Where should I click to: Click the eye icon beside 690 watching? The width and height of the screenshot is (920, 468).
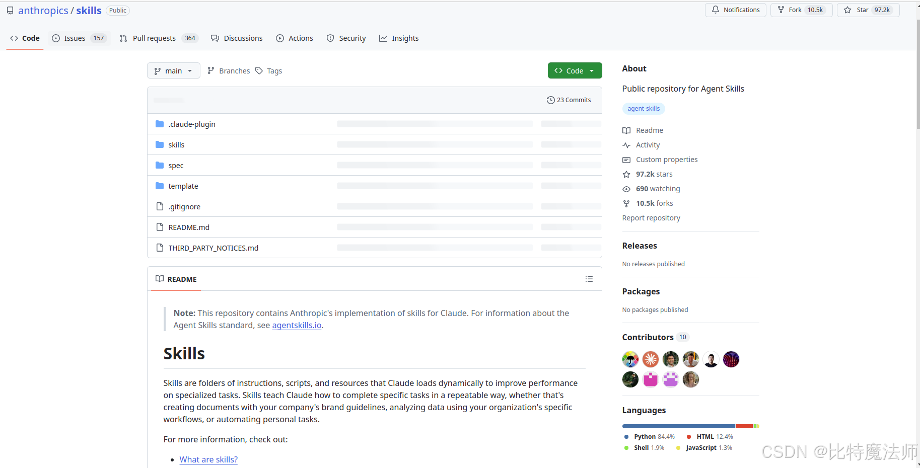(626, 189)
